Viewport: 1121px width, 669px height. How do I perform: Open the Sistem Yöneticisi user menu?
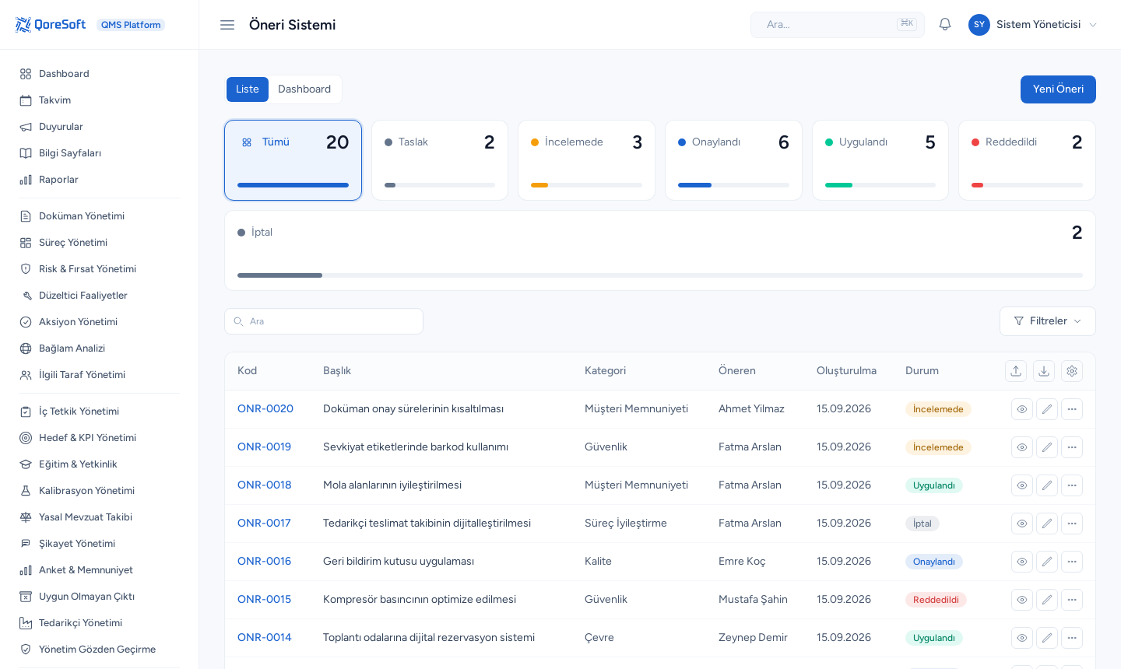pyautogui.click(x=1033, y=25)
